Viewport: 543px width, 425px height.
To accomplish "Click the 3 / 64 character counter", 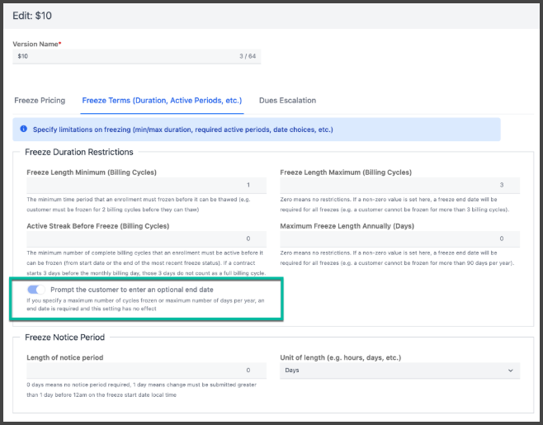I will click(x=245, y=56).
